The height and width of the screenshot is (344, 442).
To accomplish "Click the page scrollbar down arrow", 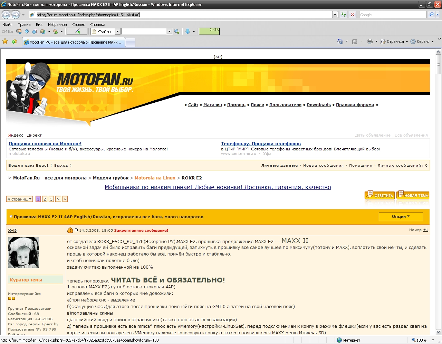I will click(439, 332).
